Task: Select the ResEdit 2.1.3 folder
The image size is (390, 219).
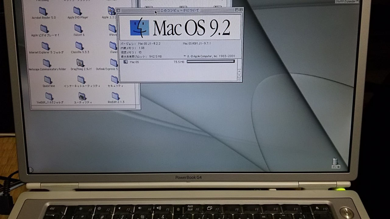Action: 115,96
